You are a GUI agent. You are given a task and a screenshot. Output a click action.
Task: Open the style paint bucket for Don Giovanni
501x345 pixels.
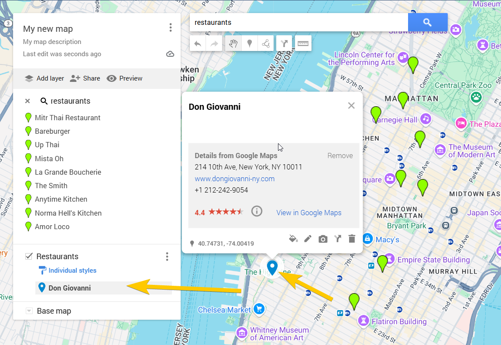293,238
